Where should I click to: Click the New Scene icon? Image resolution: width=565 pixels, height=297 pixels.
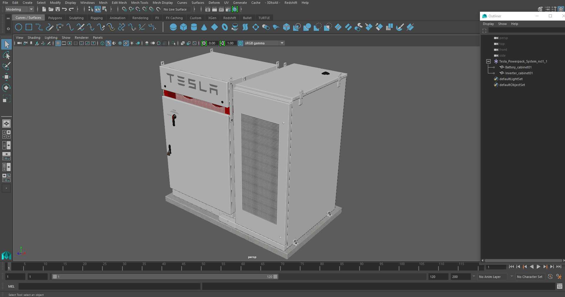pos(44,9)
